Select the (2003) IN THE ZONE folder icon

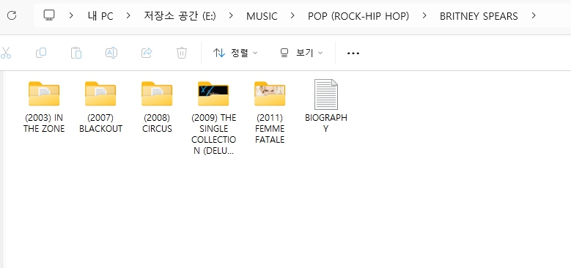coord(44,94)
